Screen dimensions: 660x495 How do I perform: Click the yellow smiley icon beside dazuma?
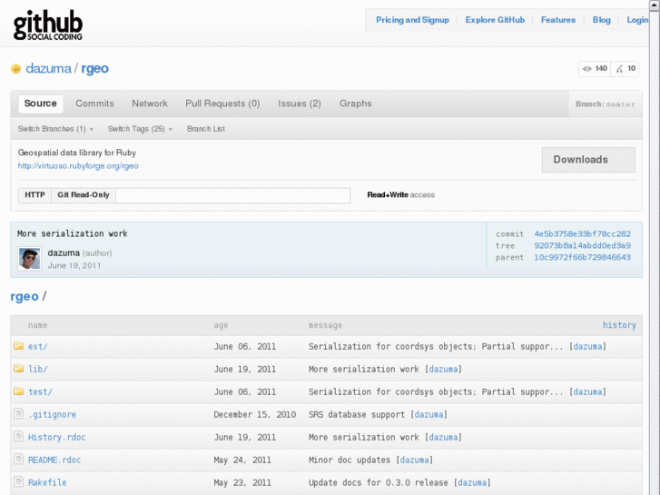pyautogui.click(x=15, y=69)
